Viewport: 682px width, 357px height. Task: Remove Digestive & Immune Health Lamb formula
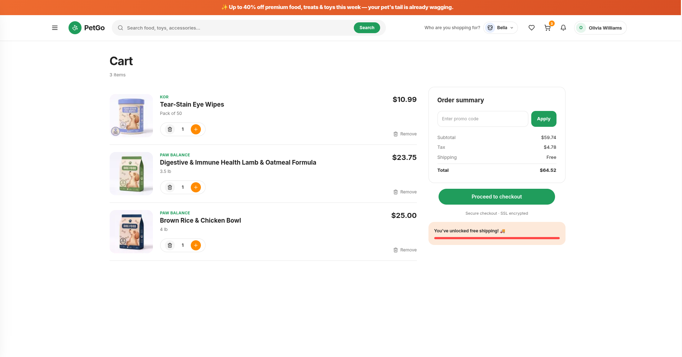405,192
